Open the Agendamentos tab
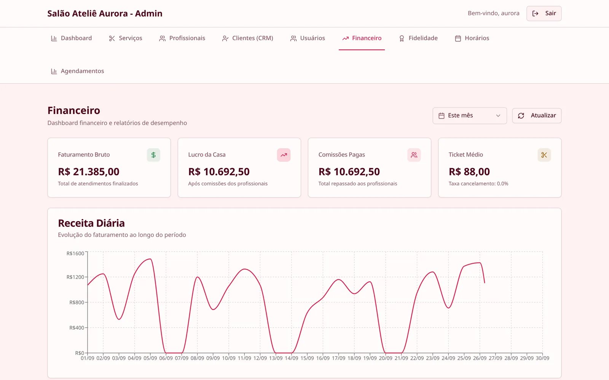The image size is (609, 380). point(78,71)
